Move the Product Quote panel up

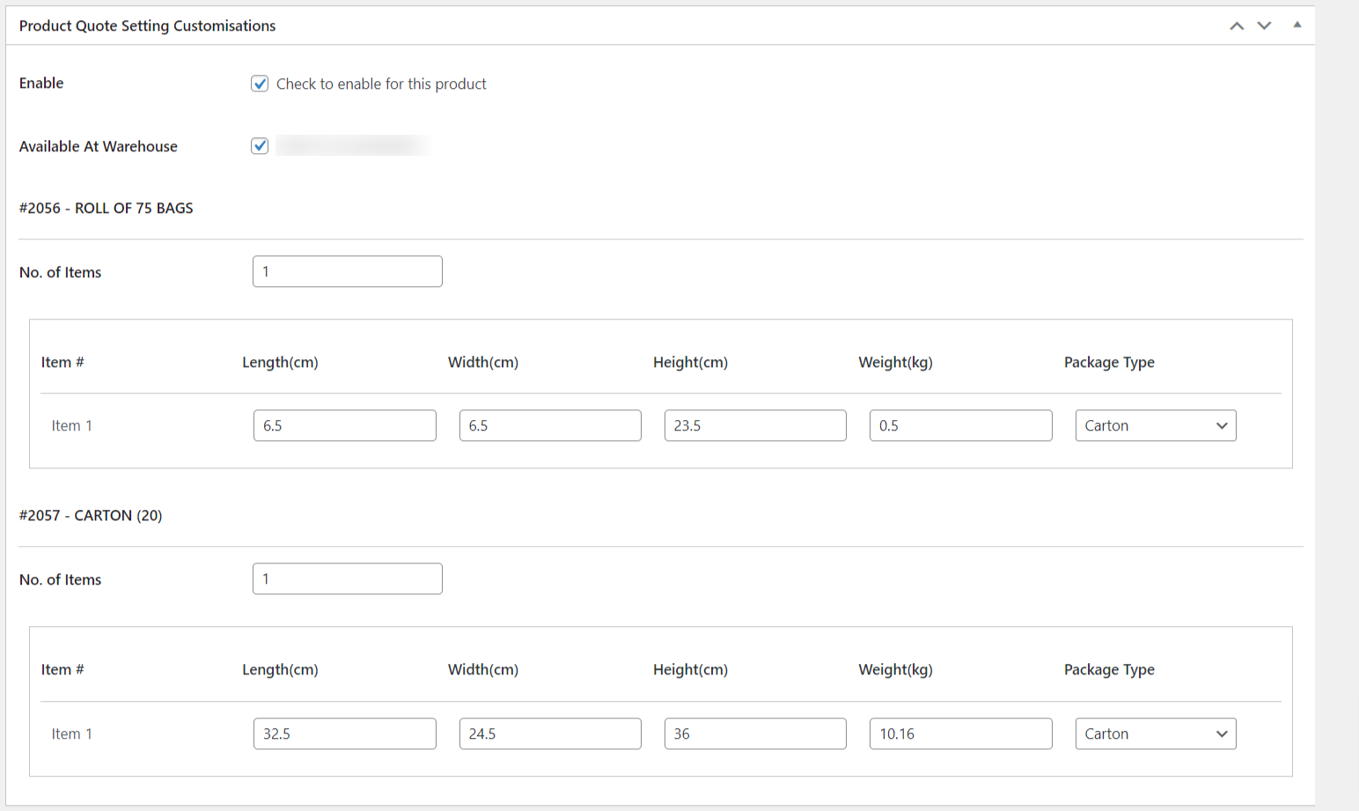(x=1237, y=26)
